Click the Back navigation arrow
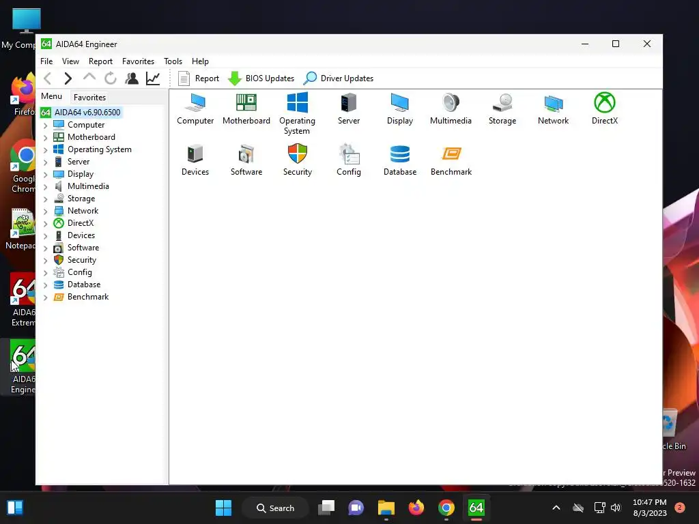Image resolution: width=699 pixels, height=524 pixels. 48,78
